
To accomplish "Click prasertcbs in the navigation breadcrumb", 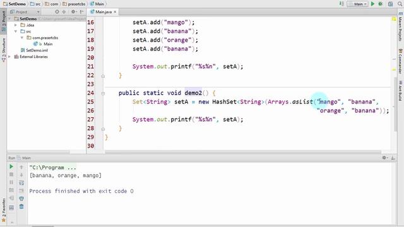I will click(74, 4).
